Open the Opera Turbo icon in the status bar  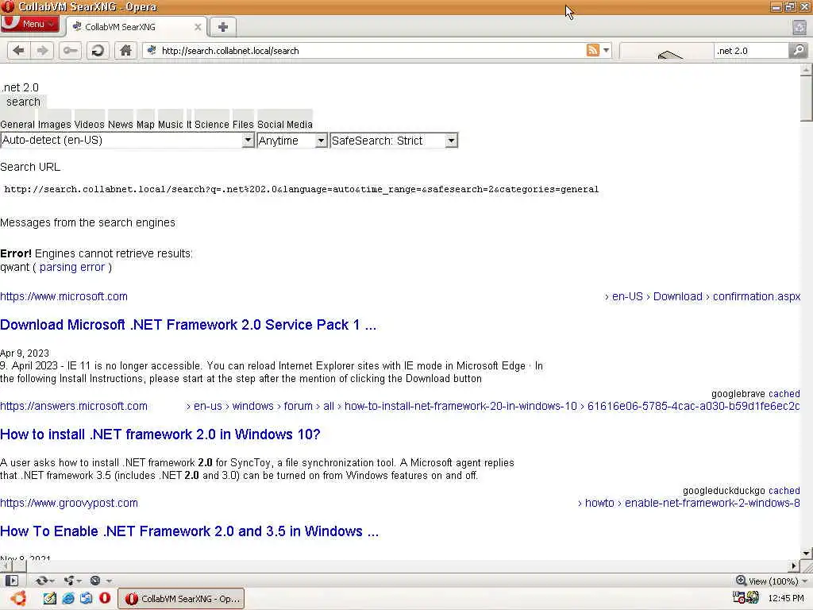(x=95, y=581)
